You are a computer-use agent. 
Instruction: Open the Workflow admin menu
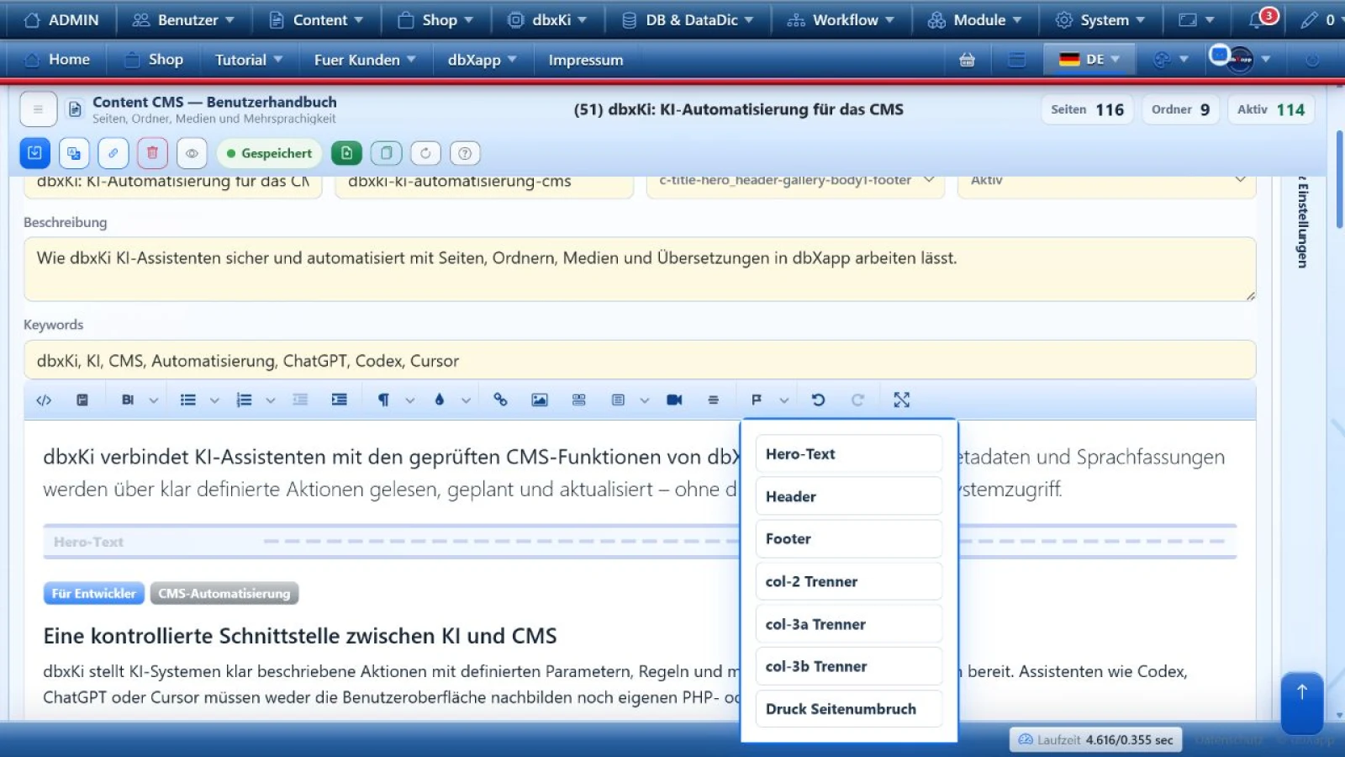[840, 20]
